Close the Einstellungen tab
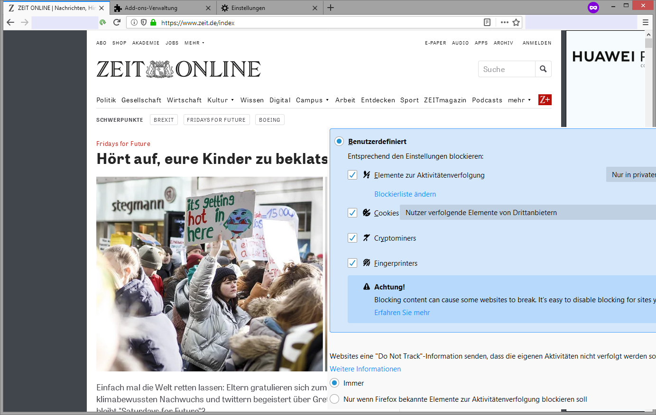656x415 pixels. point(315,8)
